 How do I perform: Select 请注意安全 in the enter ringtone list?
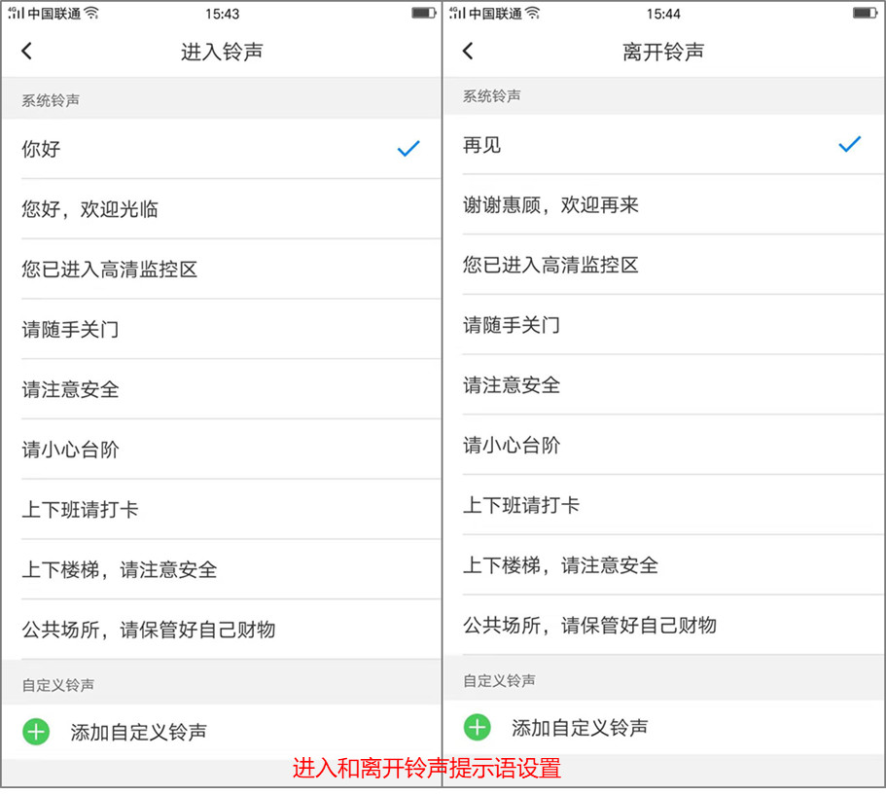coord(71,389)
